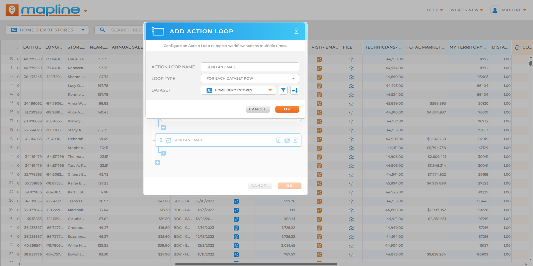Image resolution: width=533 pixels, height=266 pixels.
Task: Click the dataset sort order icon
Action: [295, 90]
